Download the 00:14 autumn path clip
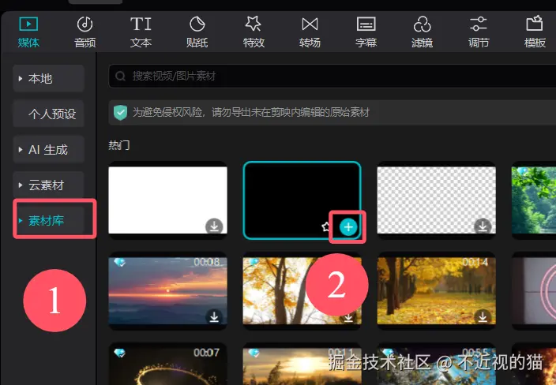The height and width of the screenshot is (385, 556). point(483,316)
